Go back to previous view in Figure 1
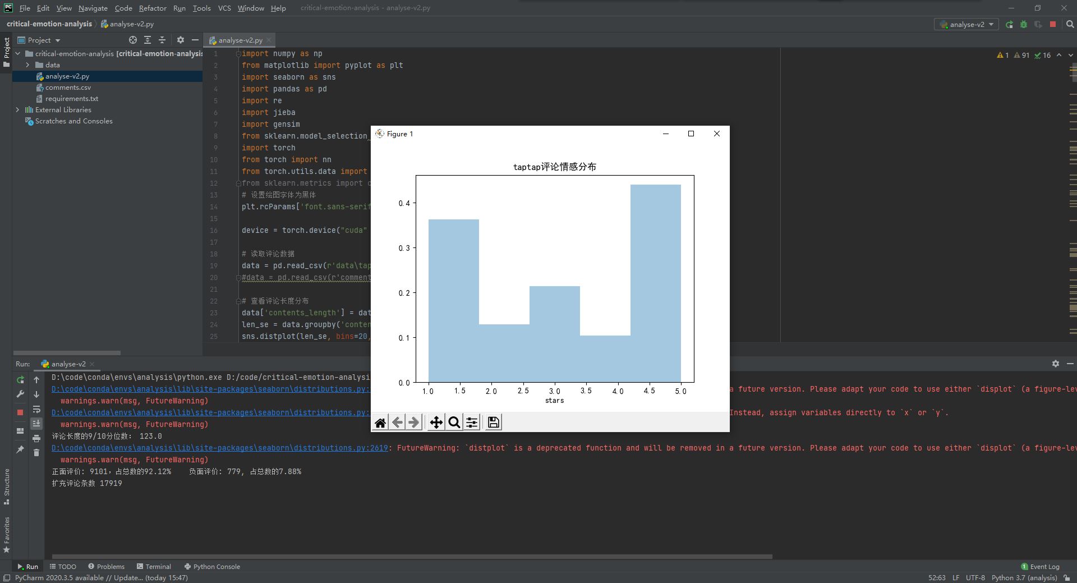Image resolution: width=1077 pixels, height=583 pixels. (x=397, y=423)
